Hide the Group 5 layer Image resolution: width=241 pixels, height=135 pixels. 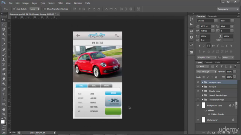[x=198, y=87]
